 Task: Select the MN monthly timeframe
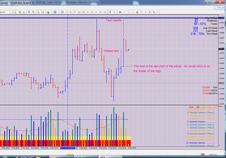coord(105,12)
